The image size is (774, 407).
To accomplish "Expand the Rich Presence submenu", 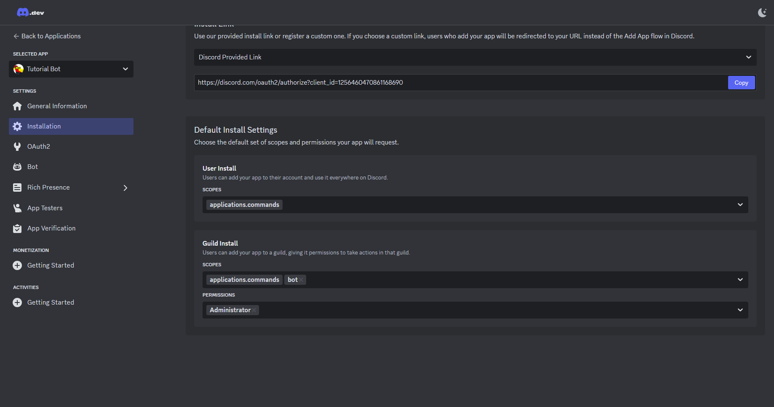I will point(125,188).
